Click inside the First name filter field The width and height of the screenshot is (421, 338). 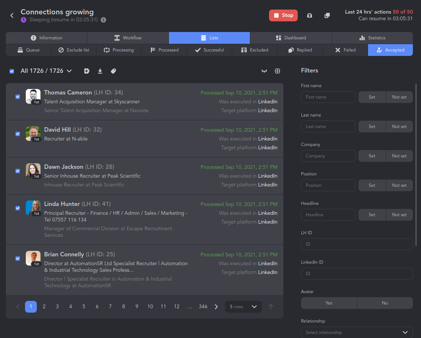click(x=328, y=97)
